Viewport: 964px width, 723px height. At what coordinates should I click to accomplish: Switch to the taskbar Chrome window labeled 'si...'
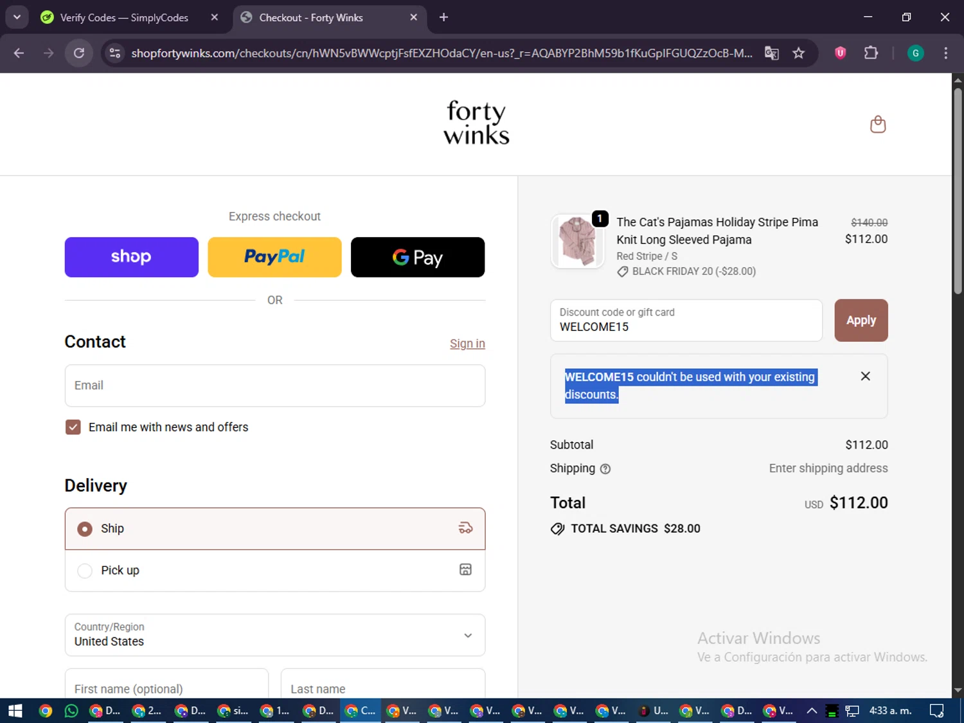[x=233, y=711]
